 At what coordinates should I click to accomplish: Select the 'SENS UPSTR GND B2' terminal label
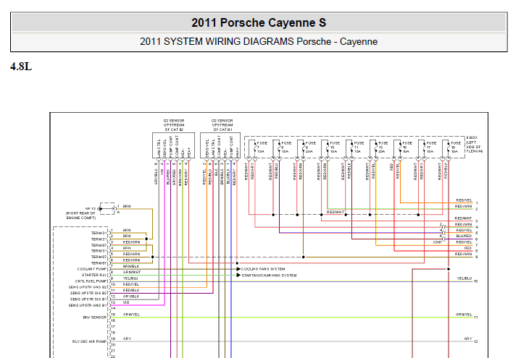click(x=88, y=287)
